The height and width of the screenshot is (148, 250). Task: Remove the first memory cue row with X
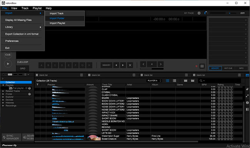click(246, 20)
